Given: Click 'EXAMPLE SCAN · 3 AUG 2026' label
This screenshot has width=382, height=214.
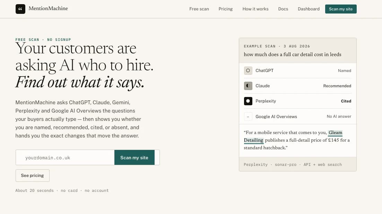Looking at the screenshot, I should [277, 46].
